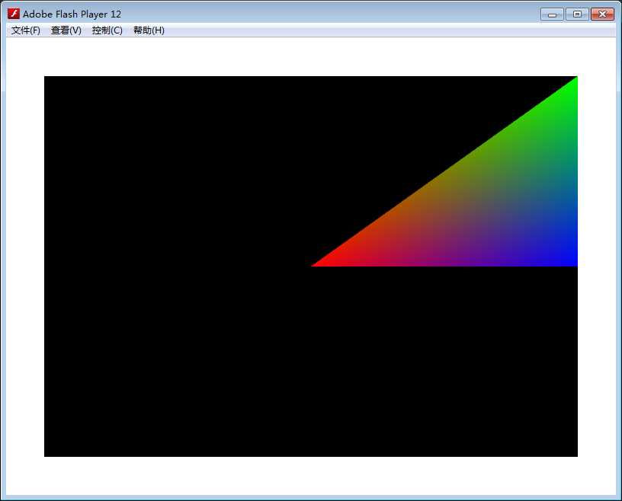This screenshot has width=622, height=501.
Task: Open the 控制(C) menu
Action: (x=107, y=30)
